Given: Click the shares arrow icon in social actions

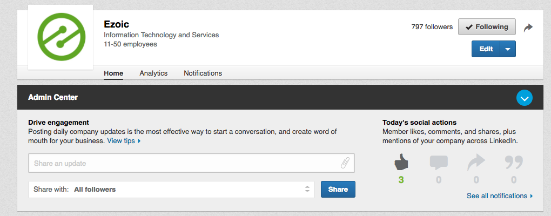Looking at the screenshot, I should pyautogui.click(x=476, y=162).
